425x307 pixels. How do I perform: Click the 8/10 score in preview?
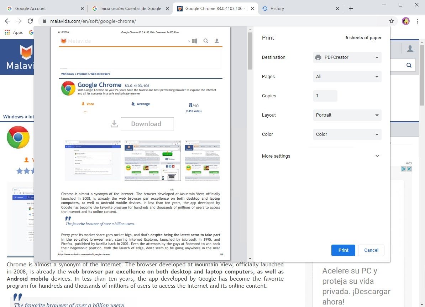194,105
